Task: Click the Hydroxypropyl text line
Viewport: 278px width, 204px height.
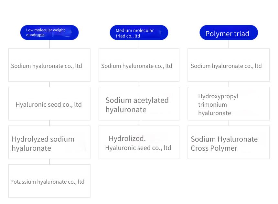Action: click(x=218, y=96)
